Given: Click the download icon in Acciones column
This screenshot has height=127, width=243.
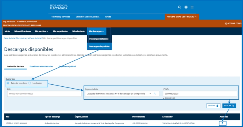Looking at the screenshot, I should pos(222,123).
